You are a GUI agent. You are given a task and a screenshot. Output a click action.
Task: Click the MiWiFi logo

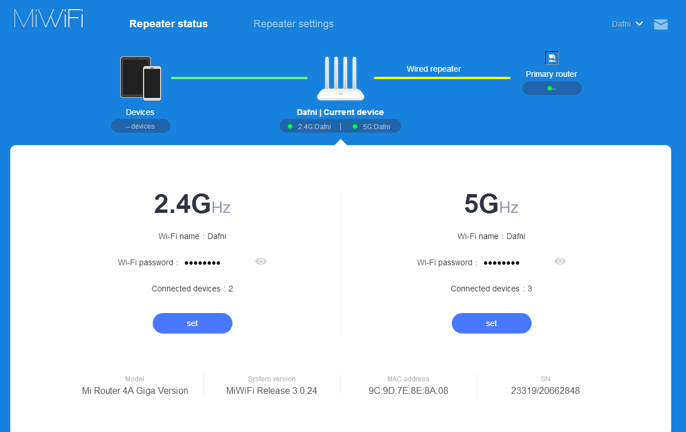48,18
